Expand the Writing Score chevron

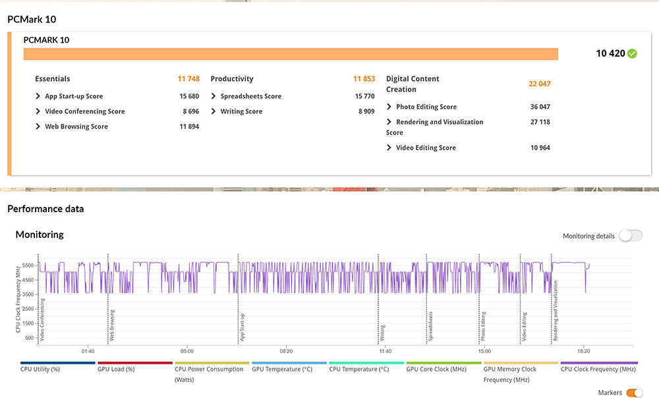[x=214, y=111]
